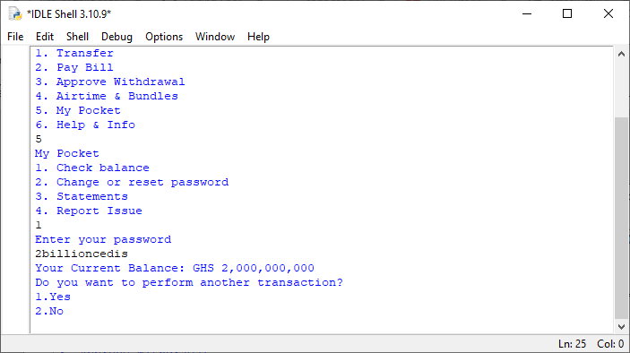This screenshot has height=353, width=630.
Task: Open the Window menu
Action: pos(215,37)
